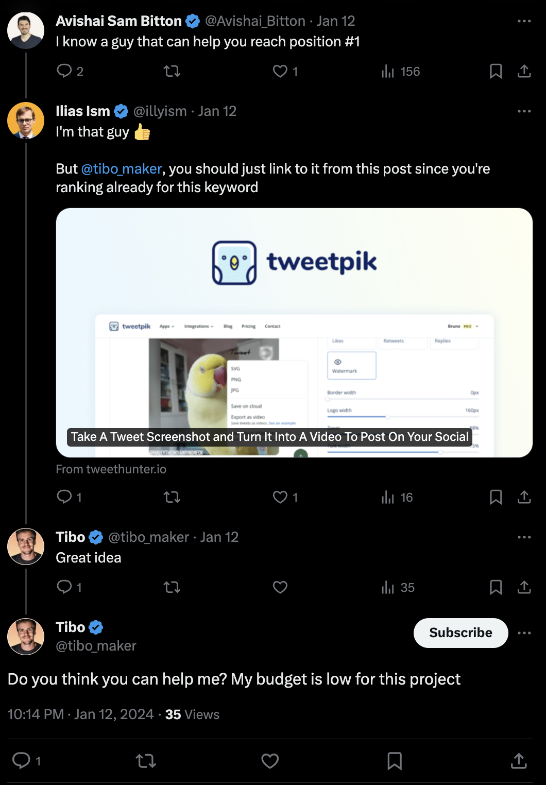
Task: Retweet the main tweet at the bottom
Action: 146,761
